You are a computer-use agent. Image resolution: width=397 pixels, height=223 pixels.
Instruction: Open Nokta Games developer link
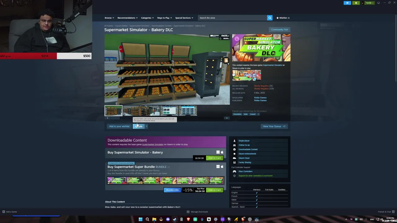(260, 98)
